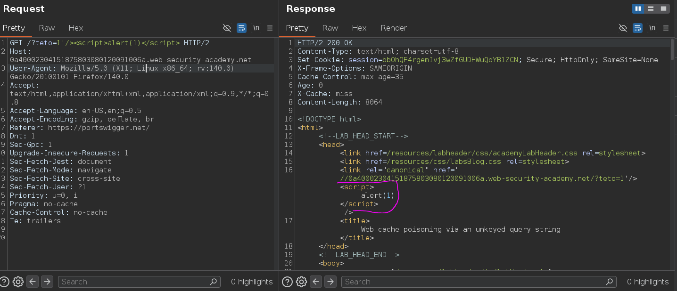Click the Set-Cookie session response header
The width and height of the screenshot is (677, 291).
478,60
